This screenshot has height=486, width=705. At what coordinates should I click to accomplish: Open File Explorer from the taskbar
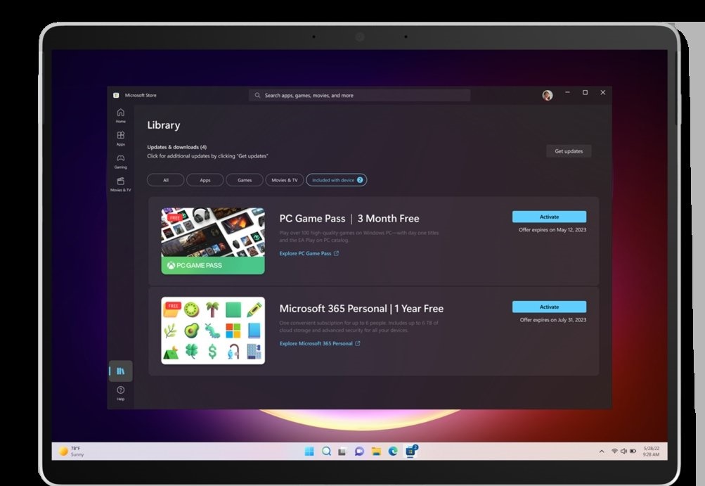coord(376,452)
